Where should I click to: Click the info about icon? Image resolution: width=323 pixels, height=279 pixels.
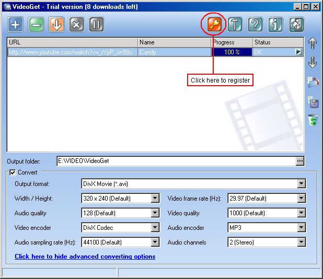[275, 25]
